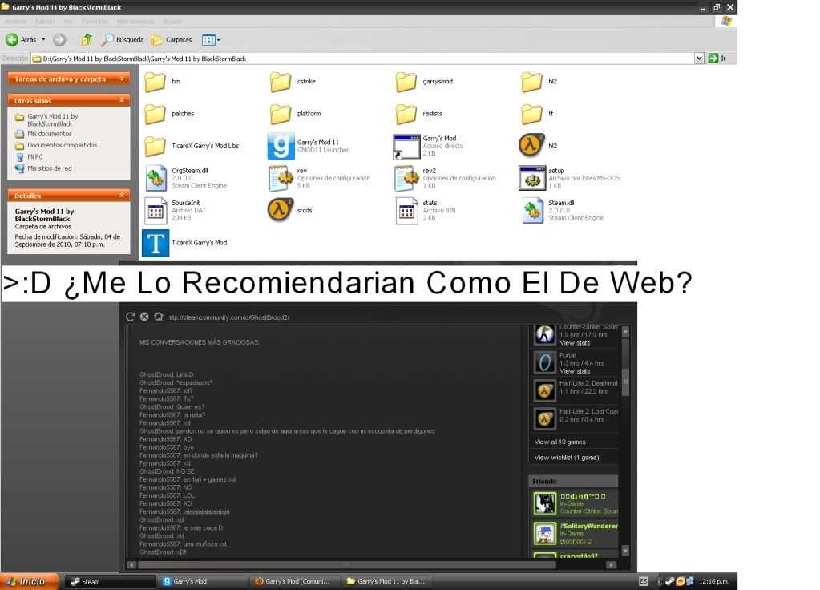Go up one folder level
Viewport: 820px width, 590px height.
87,40
